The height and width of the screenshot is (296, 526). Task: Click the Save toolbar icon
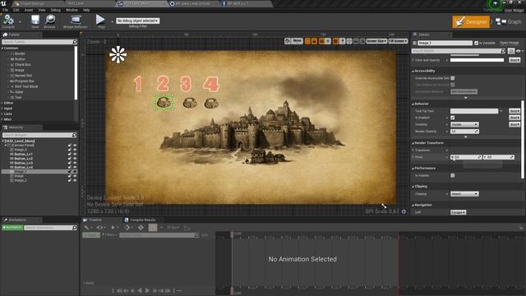pos(35,21)
